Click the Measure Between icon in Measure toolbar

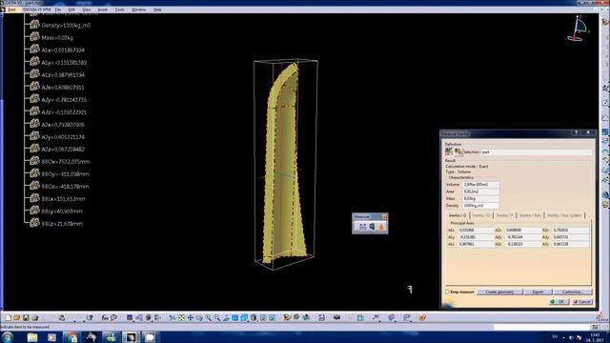tap(362, 227)
